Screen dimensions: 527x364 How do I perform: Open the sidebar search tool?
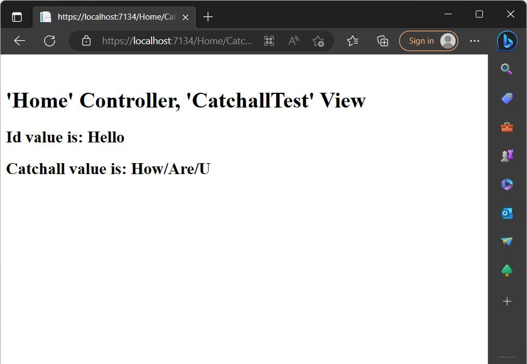tap(507, 69)
